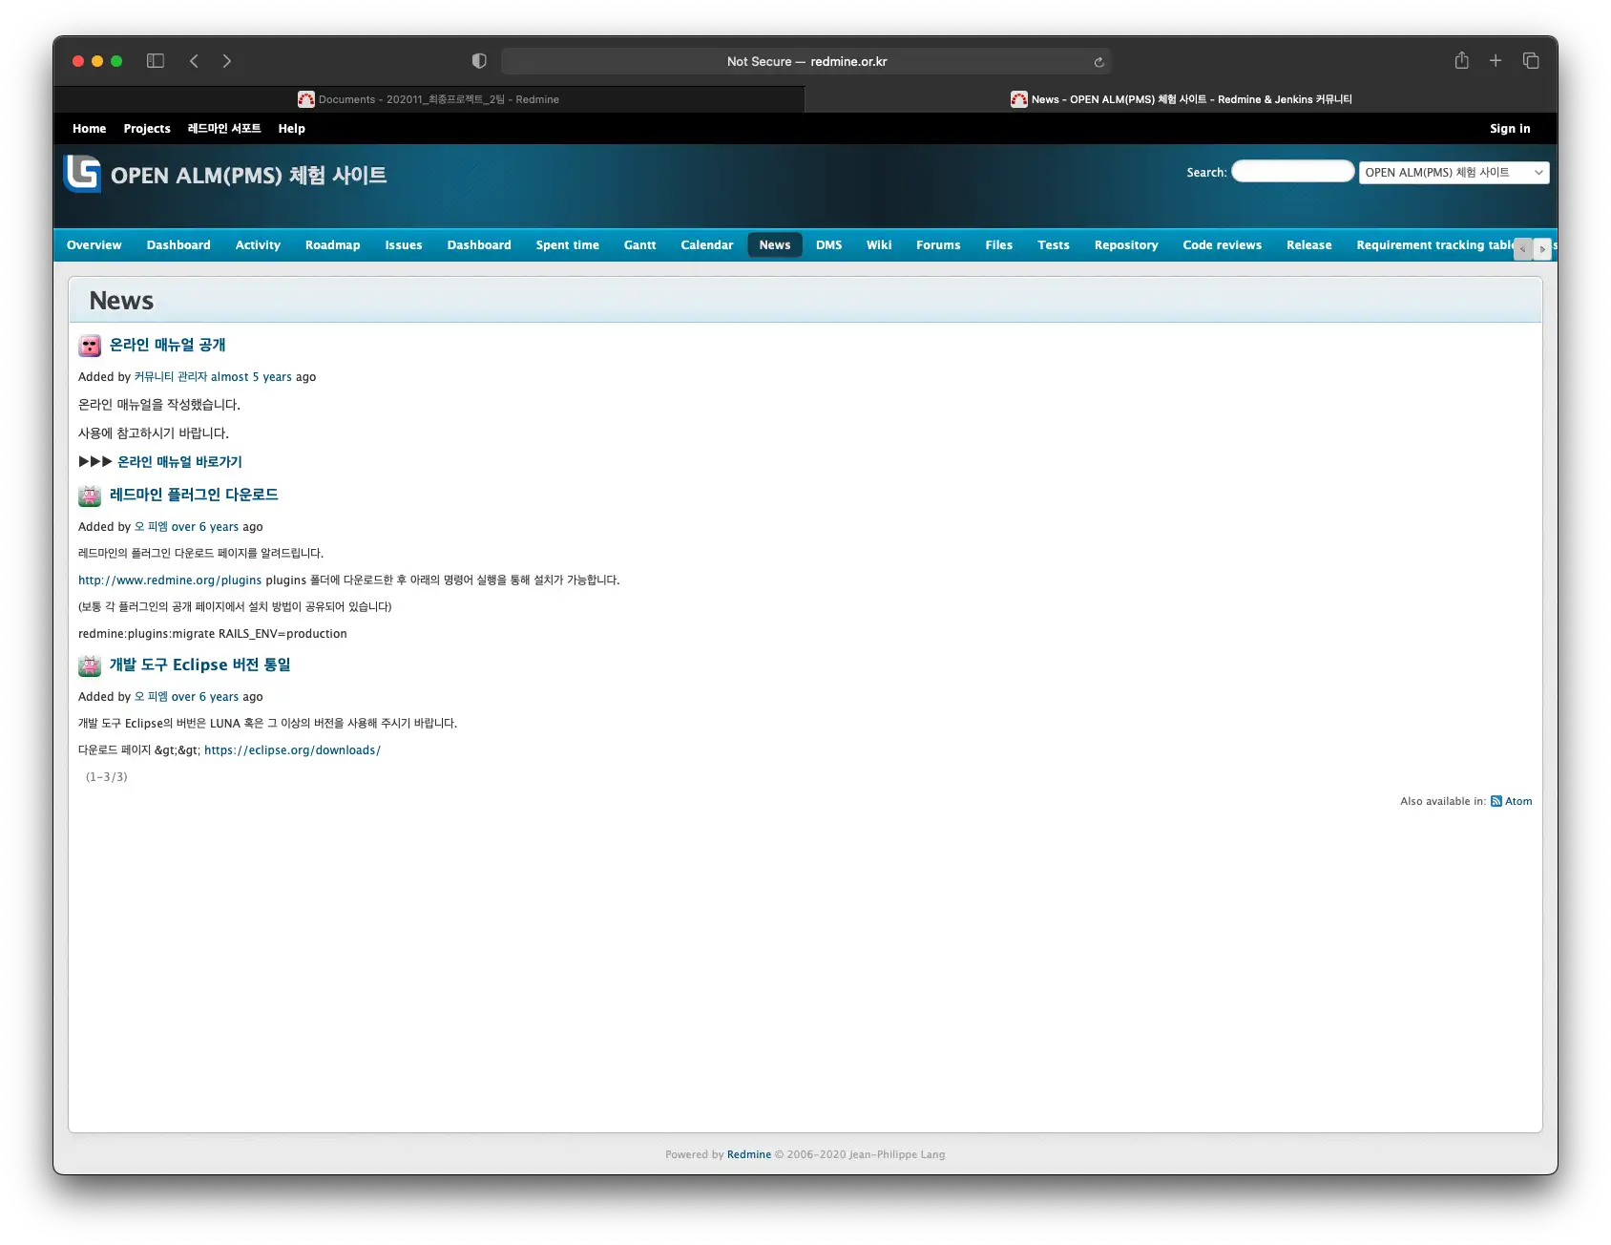
Task: Open news item 레드마인 플러그인 다운로드
Action: 194,495
